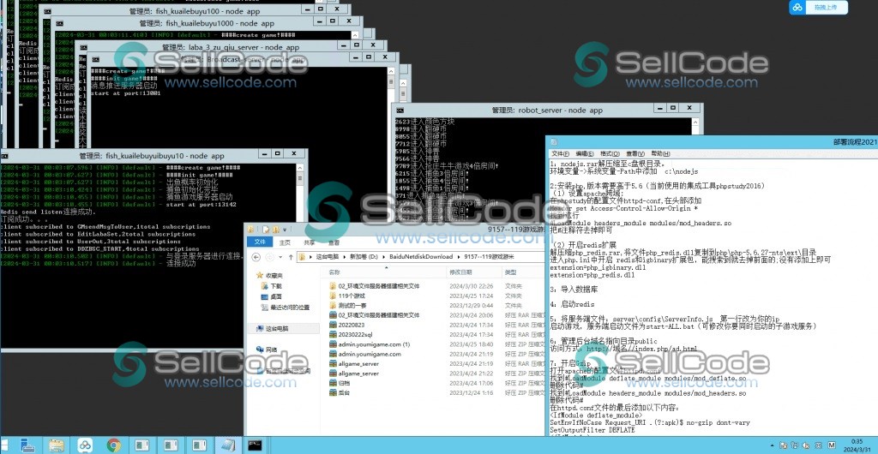Expand the arrow after 这台电脑 in address bar
878x454 pixels.
345,257
